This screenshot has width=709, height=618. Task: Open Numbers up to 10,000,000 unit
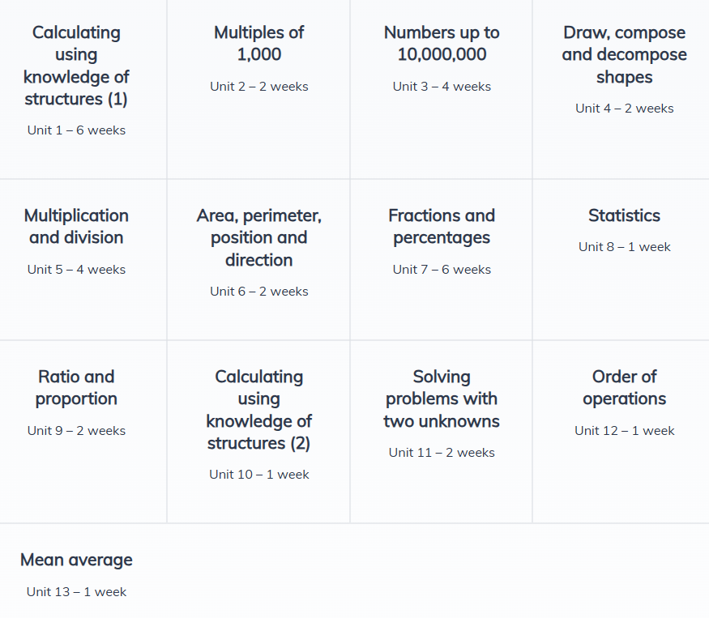(442, 44)
